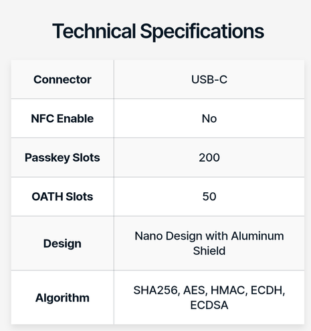Click the USB-C value cell
This screenshot has height=331, width=311.
[209, 79]
